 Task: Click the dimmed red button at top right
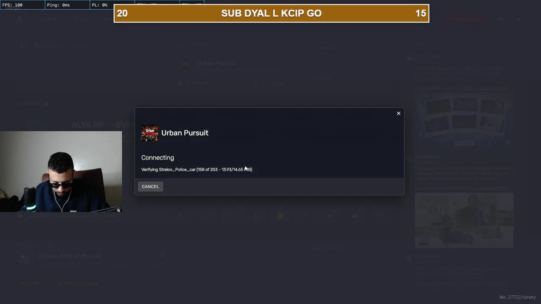pos(466,19)
